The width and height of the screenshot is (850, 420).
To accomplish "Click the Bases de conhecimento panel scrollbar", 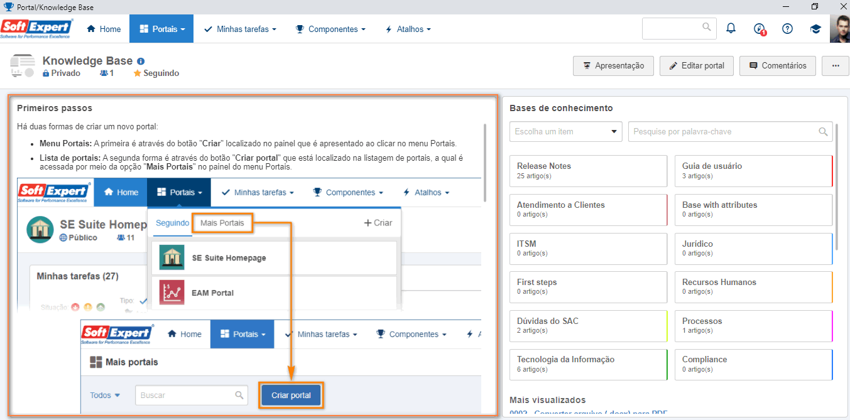I will (x=837, y=186).
